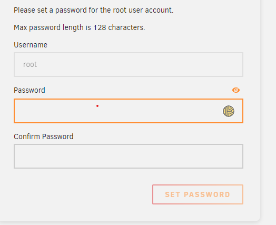Click the Username field containing root
Image resolution: width=276 pixels, height=225 pixels.
click(x=129, y=64)
